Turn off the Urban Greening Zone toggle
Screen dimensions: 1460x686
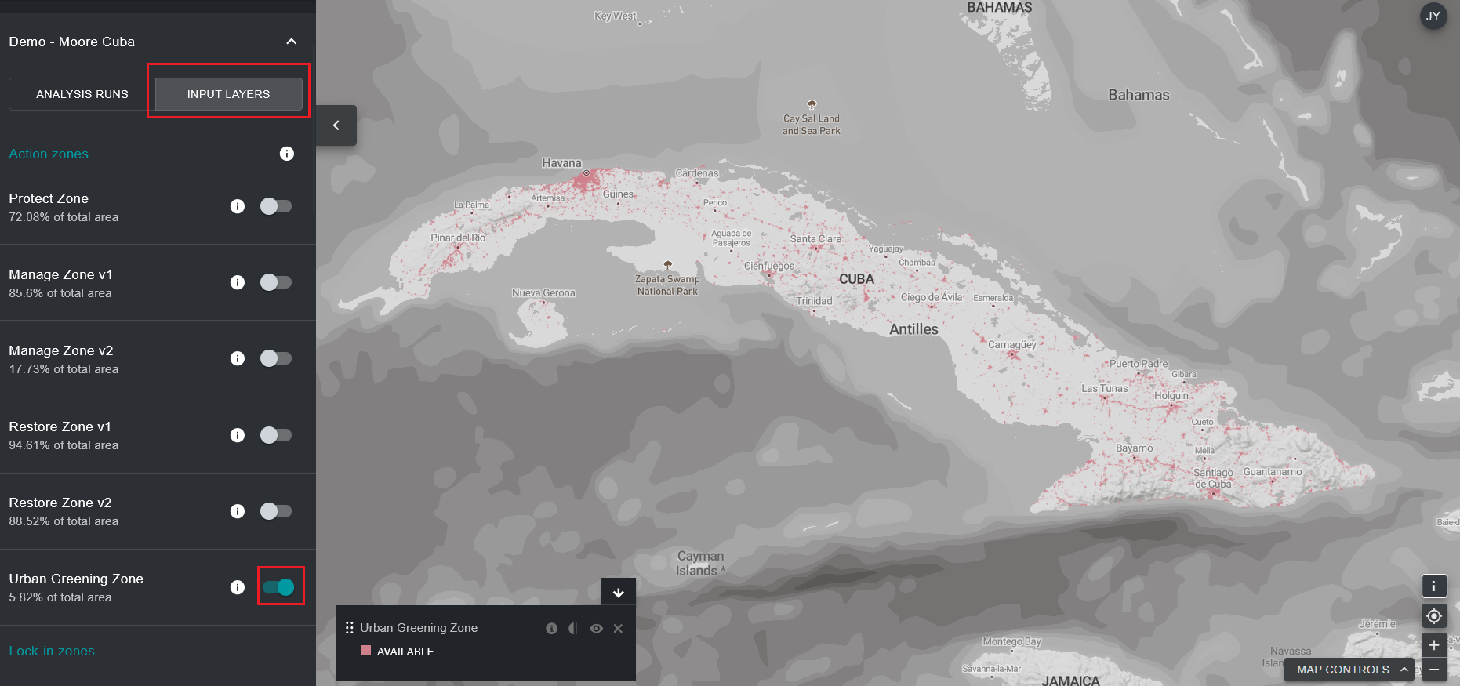[x=279, y=587]
